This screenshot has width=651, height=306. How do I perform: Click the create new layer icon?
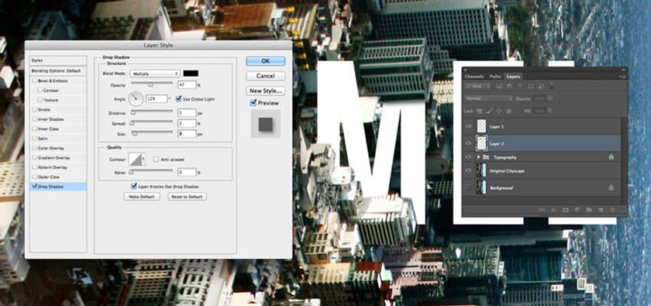[x=601, y=210]
